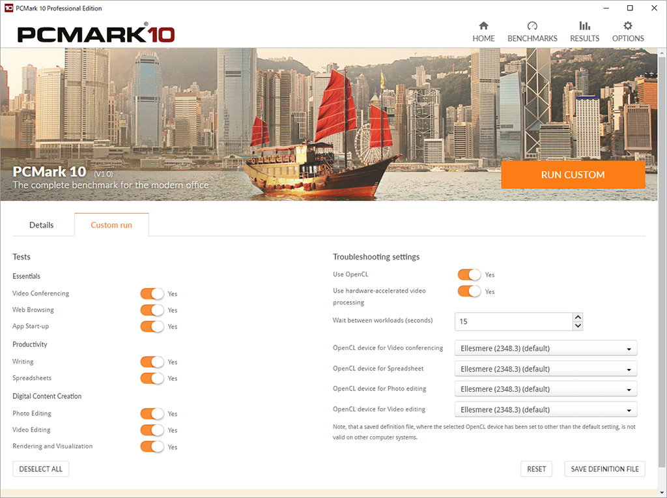667x498 pixels.
Task: Click the RUN CUSTOM button
Action: [573, 175]
